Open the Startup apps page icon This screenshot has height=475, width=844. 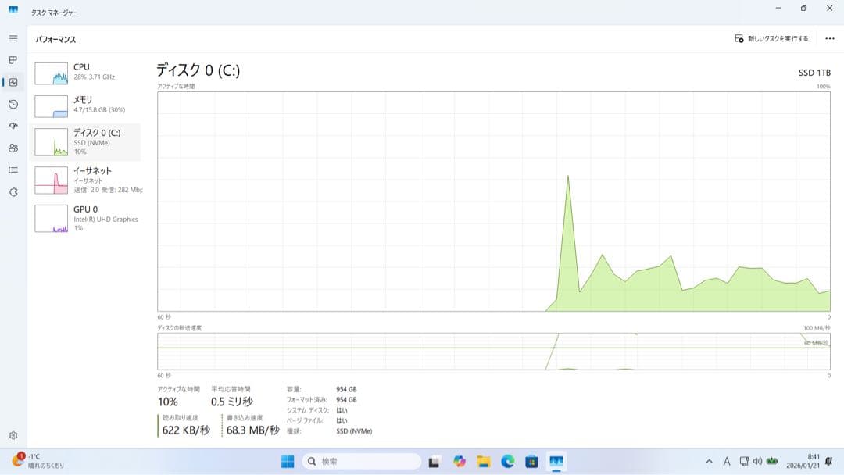13,126
